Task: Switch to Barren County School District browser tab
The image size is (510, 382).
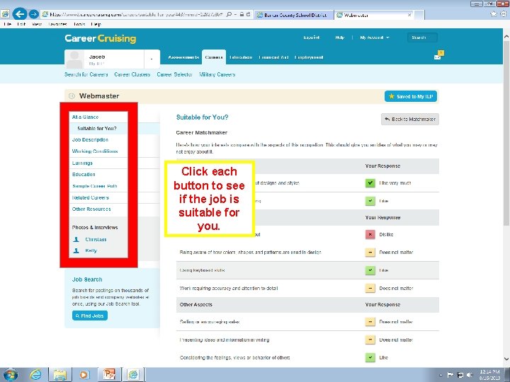Action: click(295, 15)
